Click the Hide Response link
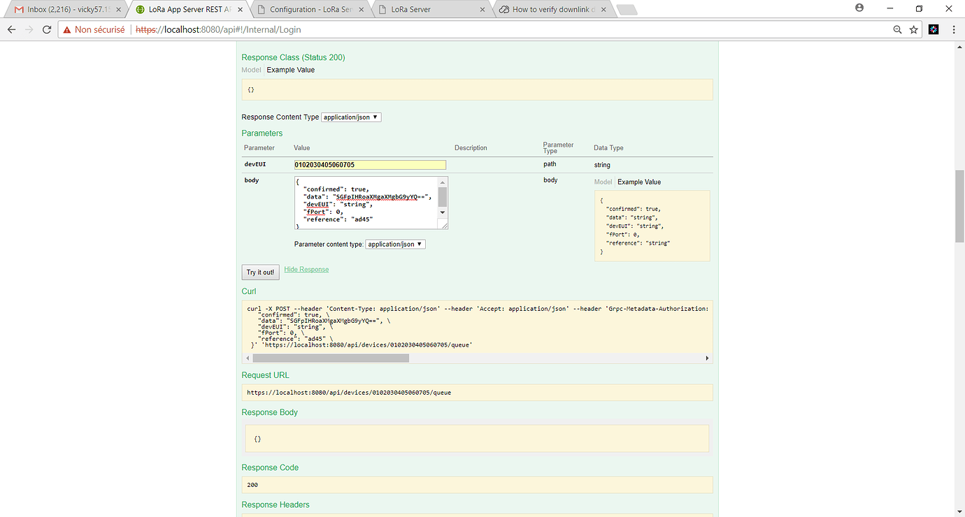This screenshot has height=517, width=965. click(x=306, y=270)
